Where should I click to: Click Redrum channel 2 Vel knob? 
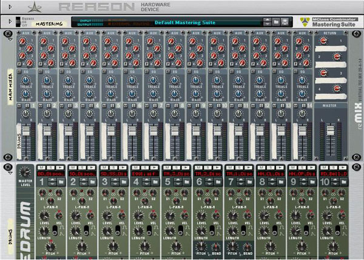[x=90, y=216]
